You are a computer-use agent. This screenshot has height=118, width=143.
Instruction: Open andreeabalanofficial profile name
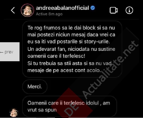(62, 8)
